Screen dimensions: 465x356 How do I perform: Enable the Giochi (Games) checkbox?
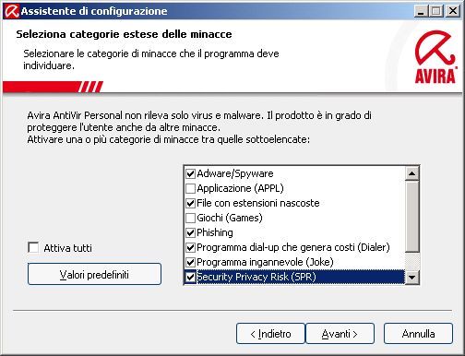190,218
